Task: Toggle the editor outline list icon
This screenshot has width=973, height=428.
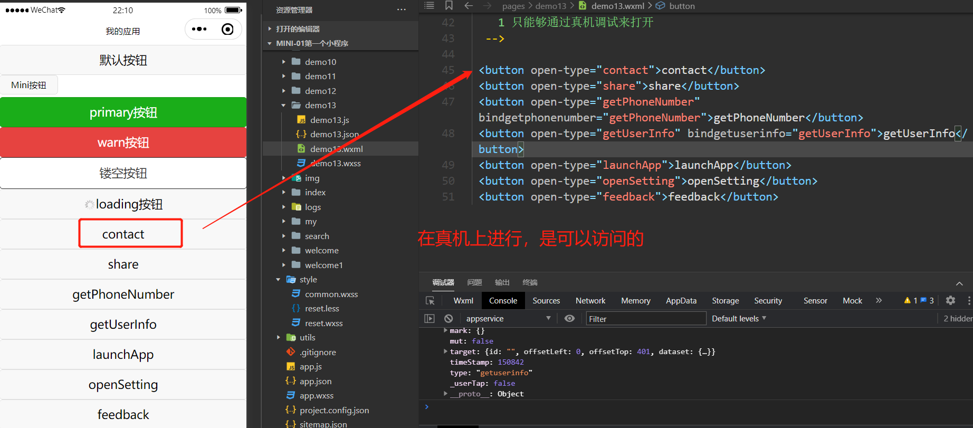Action: [x=430, y=5]
